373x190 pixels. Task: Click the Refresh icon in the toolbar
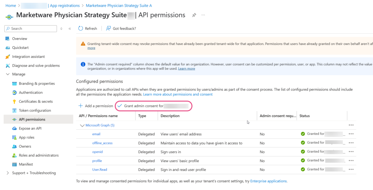(x=81, y=28)
